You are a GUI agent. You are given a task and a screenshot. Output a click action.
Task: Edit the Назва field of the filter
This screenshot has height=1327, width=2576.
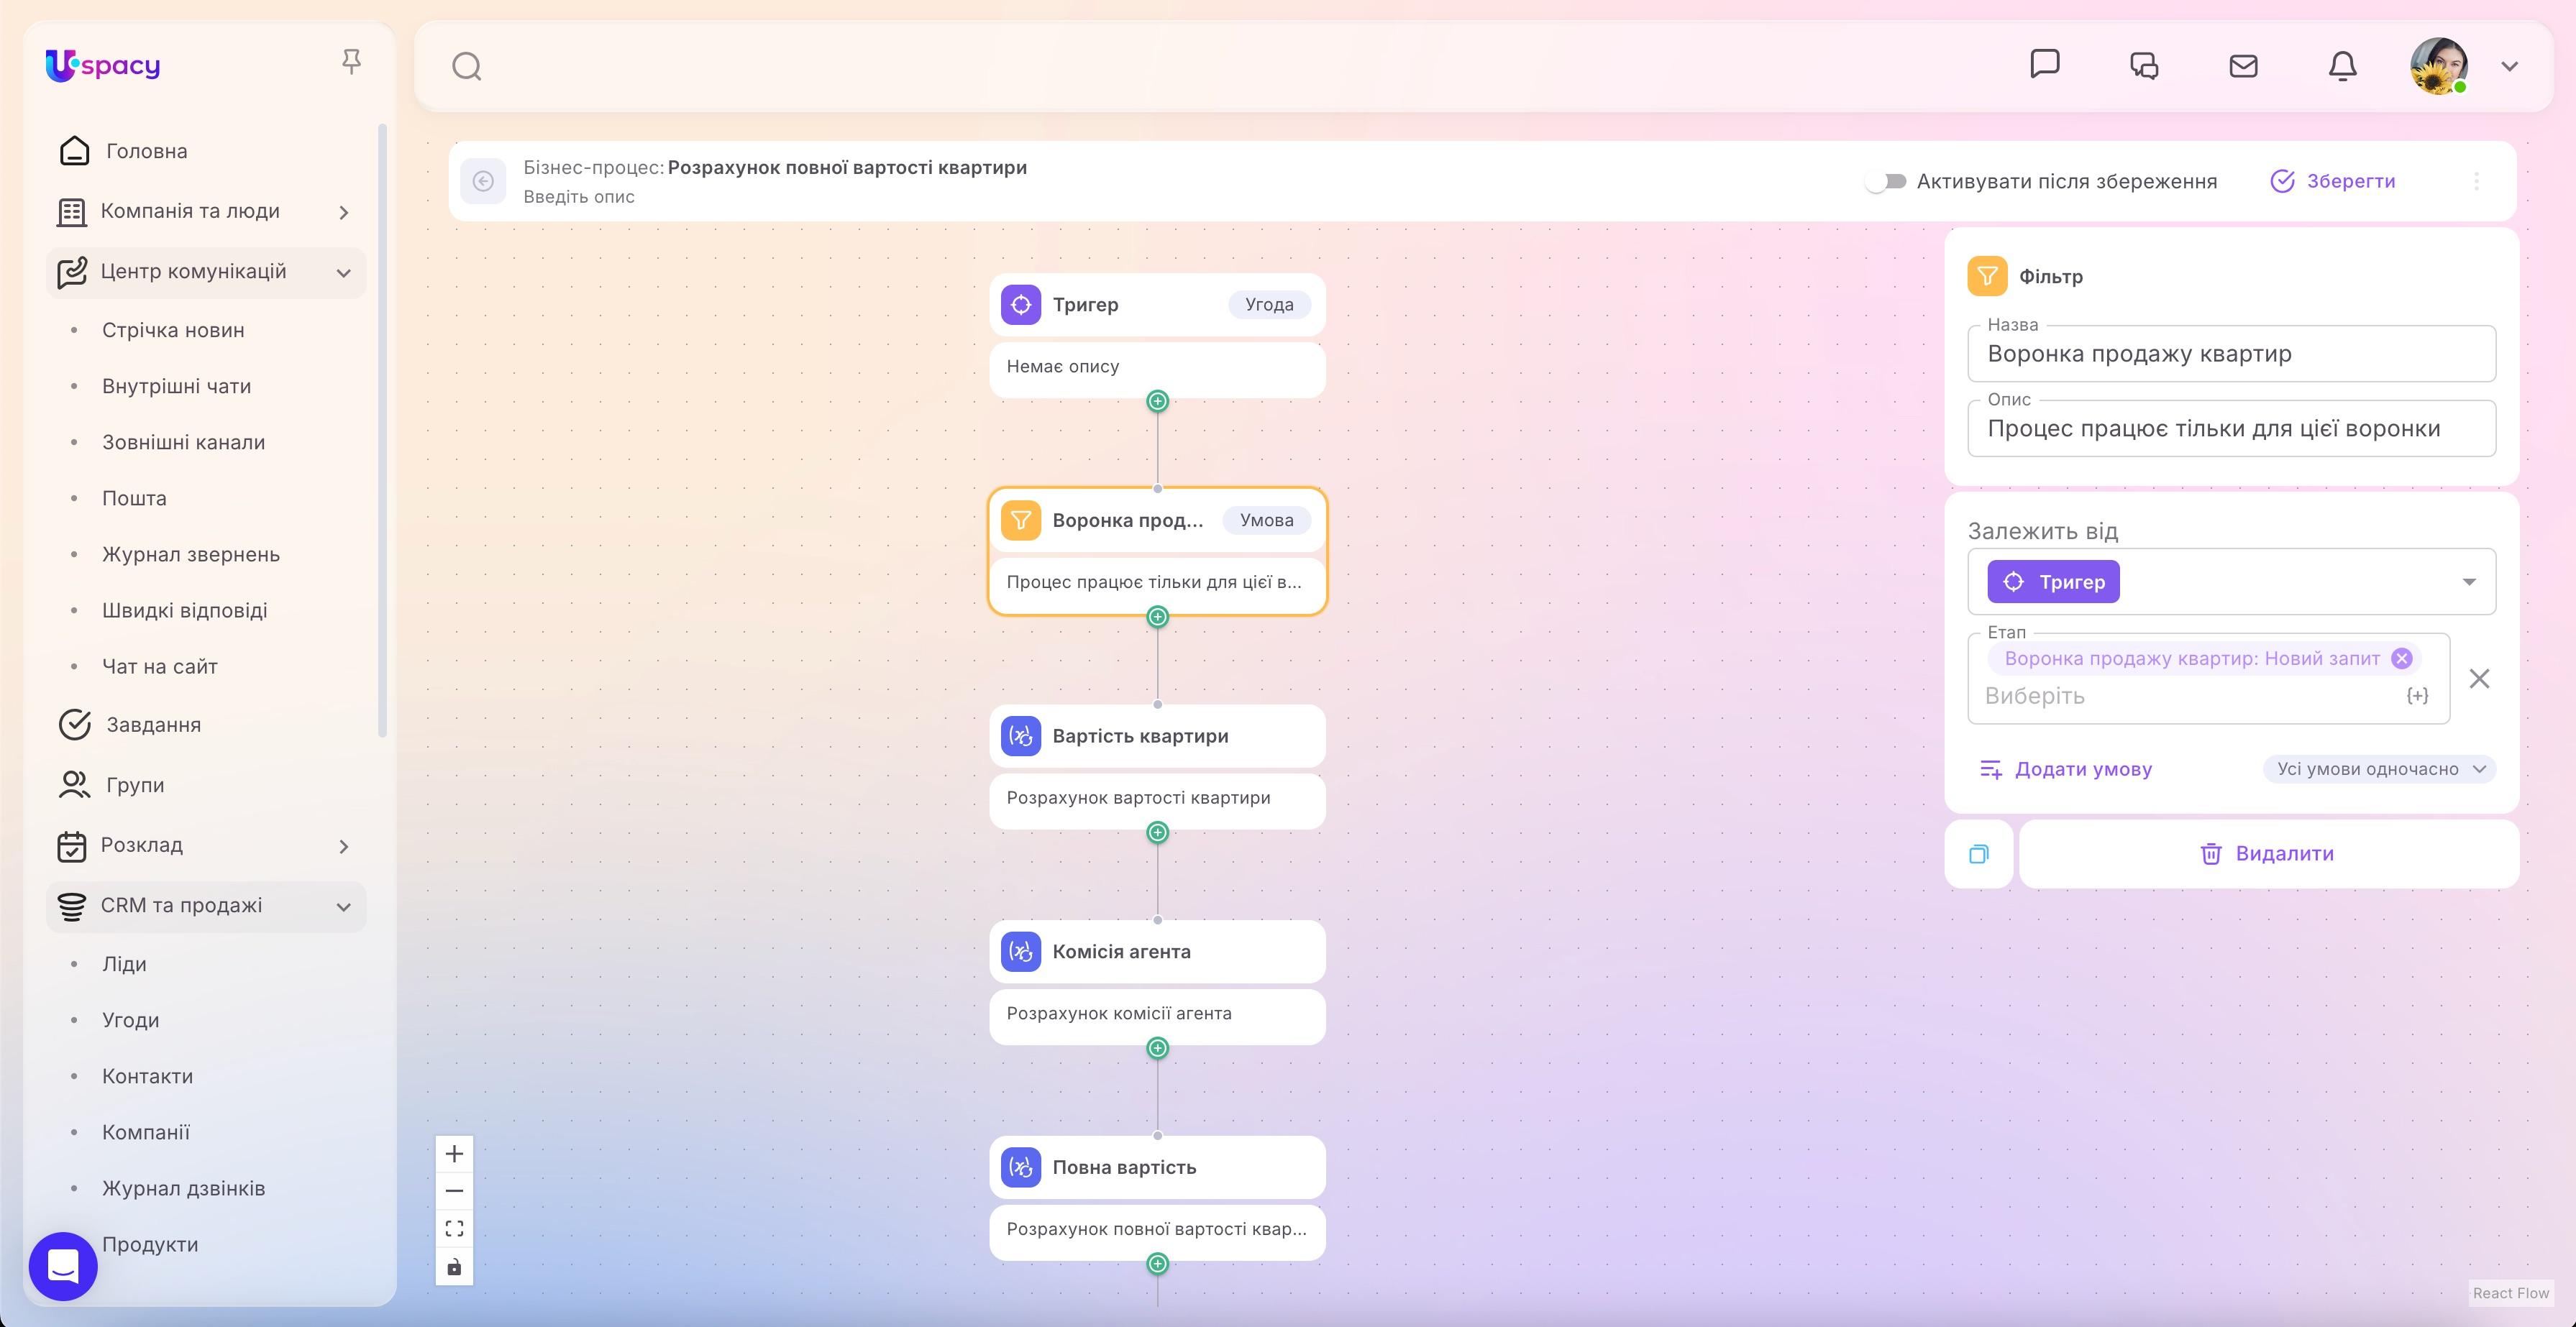(2231, 354)
